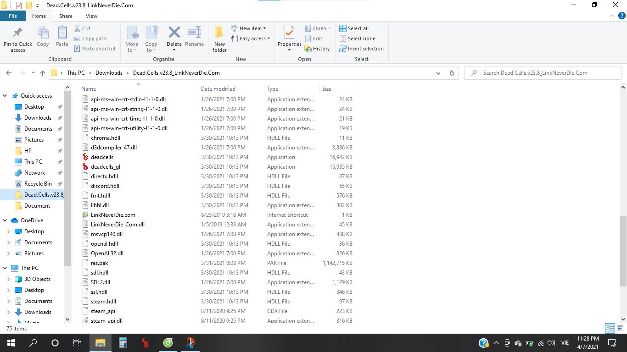Sort files by Date modified column

click(x=218, y=89)
